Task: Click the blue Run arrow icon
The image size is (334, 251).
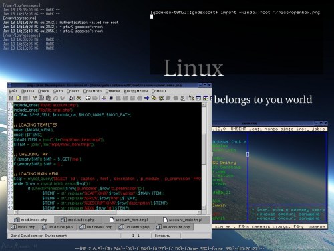Action: [146, 98]
